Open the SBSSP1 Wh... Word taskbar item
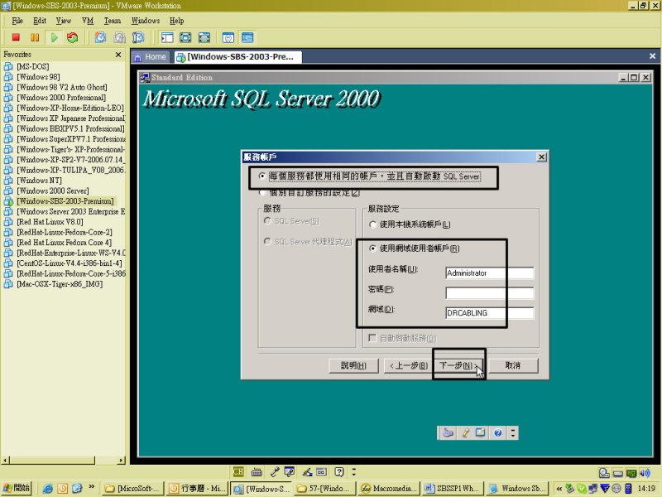 point(452,489)
